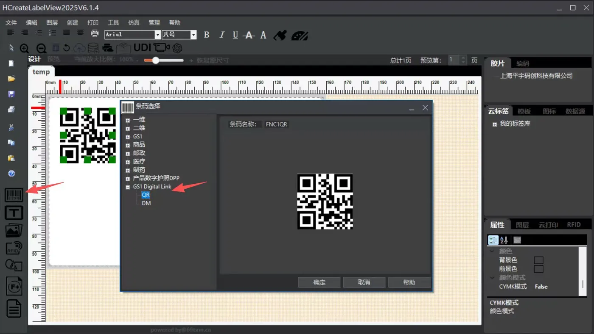
Task: Open the 背景色 color swatch
Action: 538,260
